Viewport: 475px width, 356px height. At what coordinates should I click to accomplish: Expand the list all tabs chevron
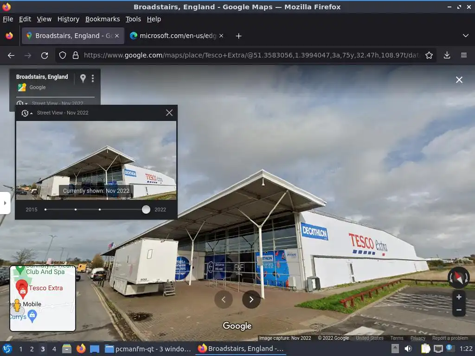(x=465, y=36)
